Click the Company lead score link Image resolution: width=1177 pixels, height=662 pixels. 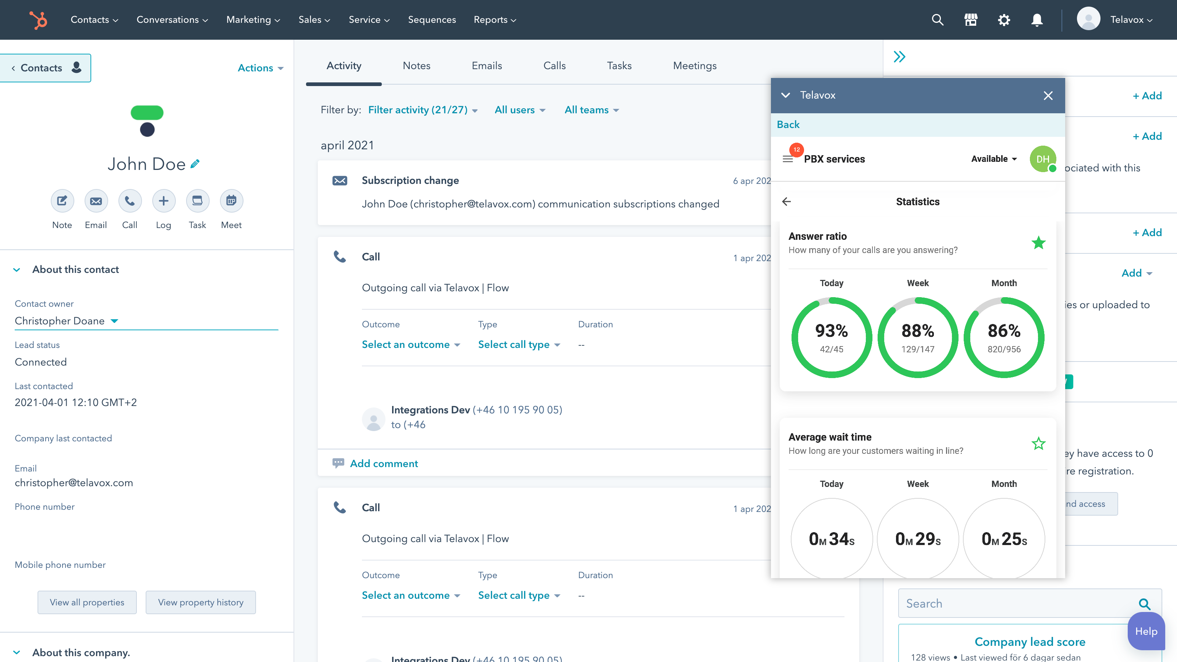coord(1030,641)
